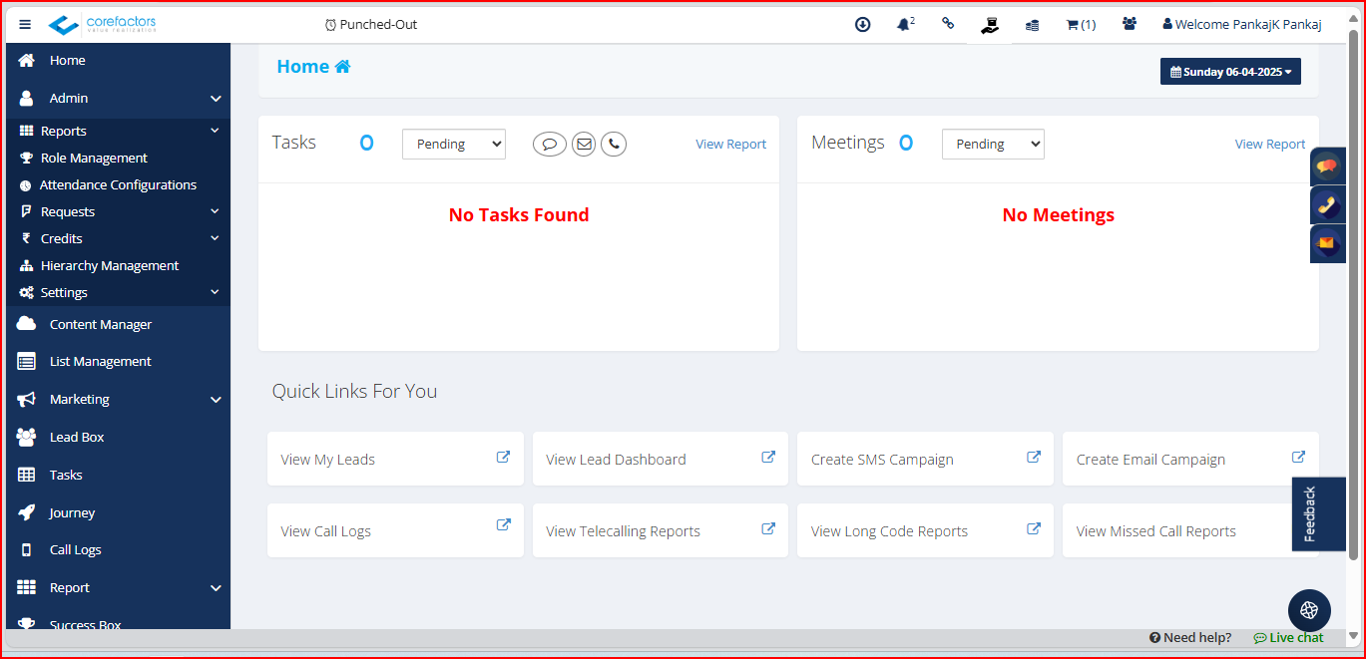Filter tasks by phone call icon

pos(614,145)
